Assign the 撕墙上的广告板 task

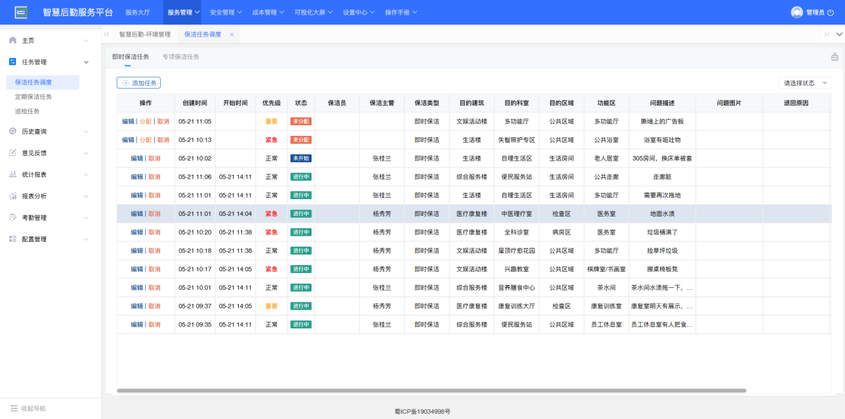145,121
